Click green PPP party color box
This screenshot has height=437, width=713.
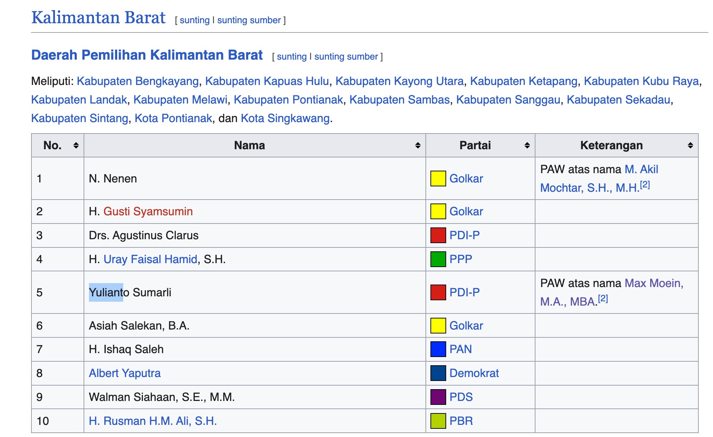point(438,259)
